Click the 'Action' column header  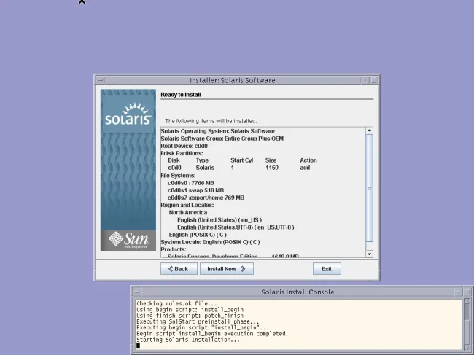click(x=308, y=160)
